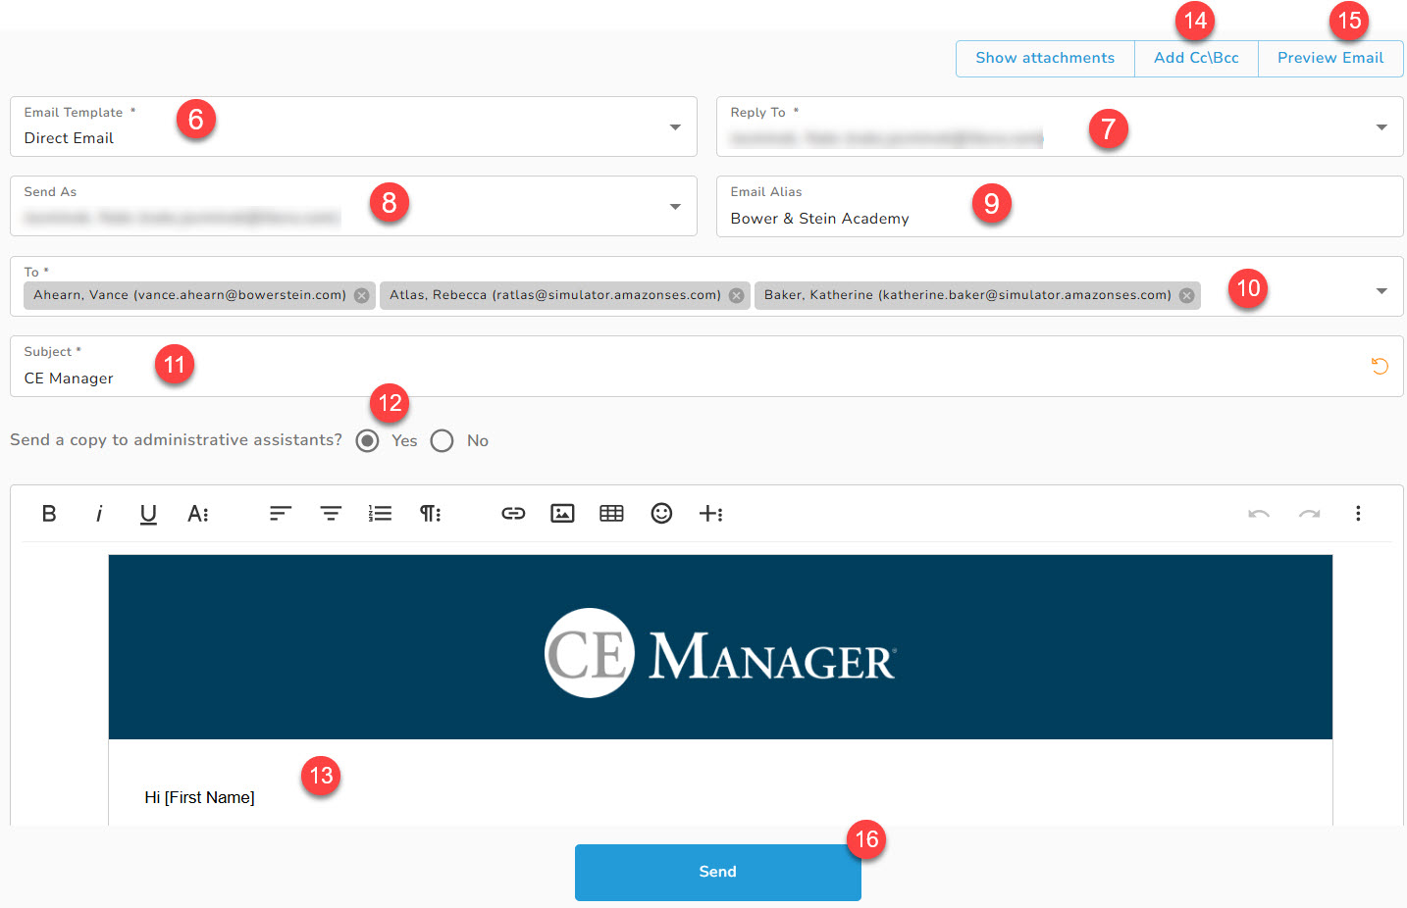
Task: Remove Baker, Katherine from recipients
Action: pyautogui.click(x=1187, y=295)
